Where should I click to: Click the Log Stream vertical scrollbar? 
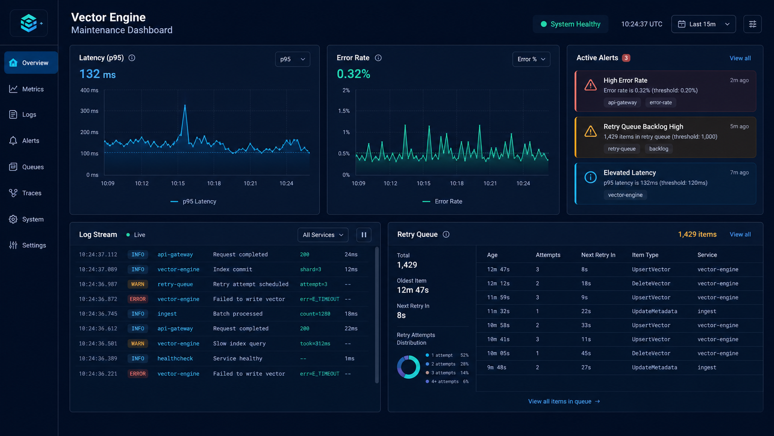click(x=377, y=315)
